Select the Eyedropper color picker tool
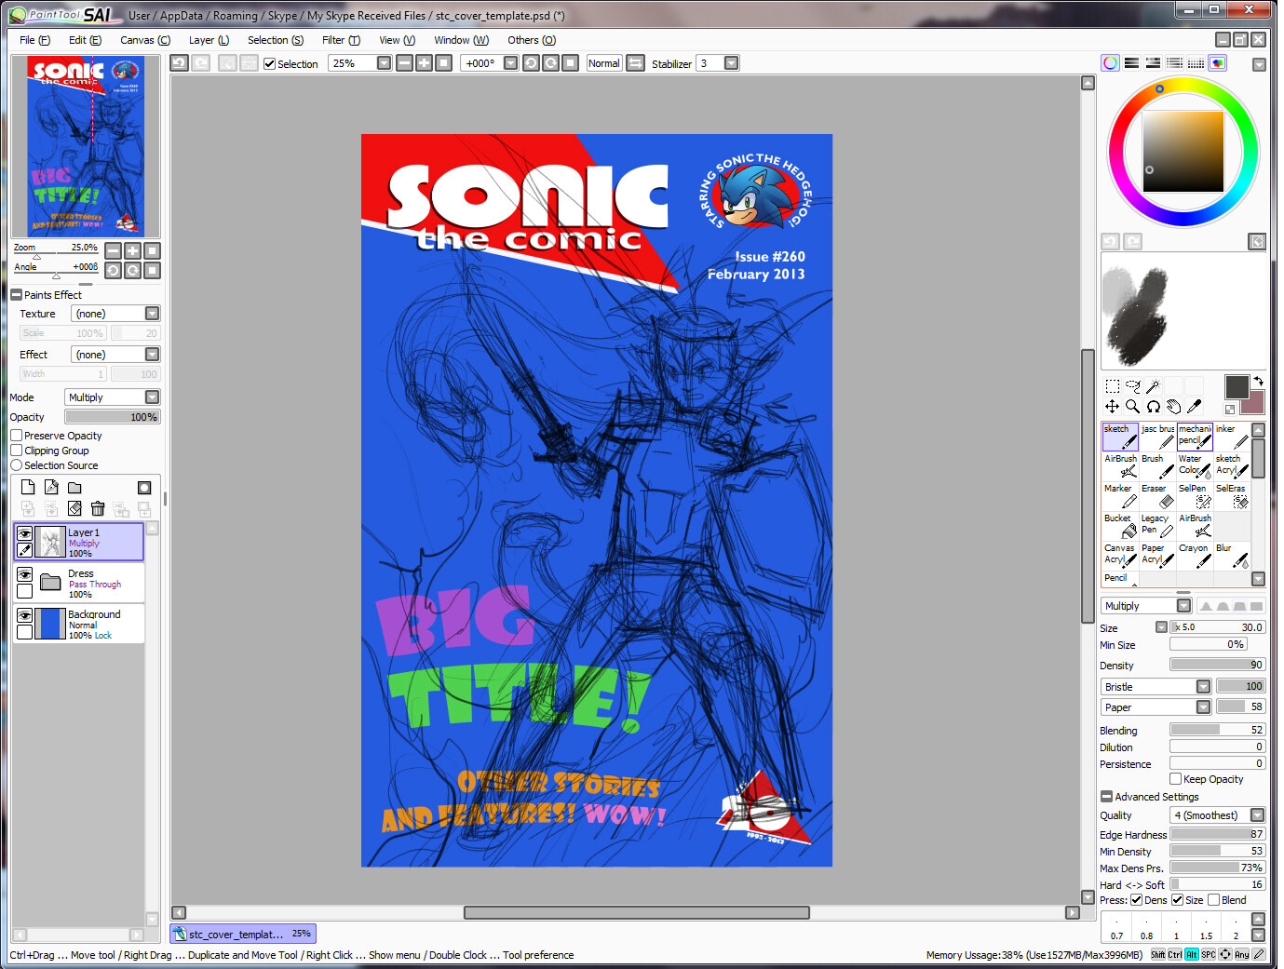 [x=1194, y=407]
